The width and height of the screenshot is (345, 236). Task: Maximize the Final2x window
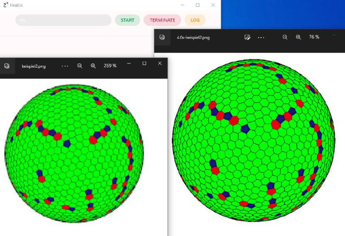(197, 5)
